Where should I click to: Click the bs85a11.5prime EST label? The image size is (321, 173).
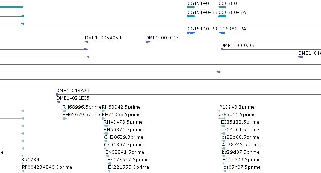point(237,115)
